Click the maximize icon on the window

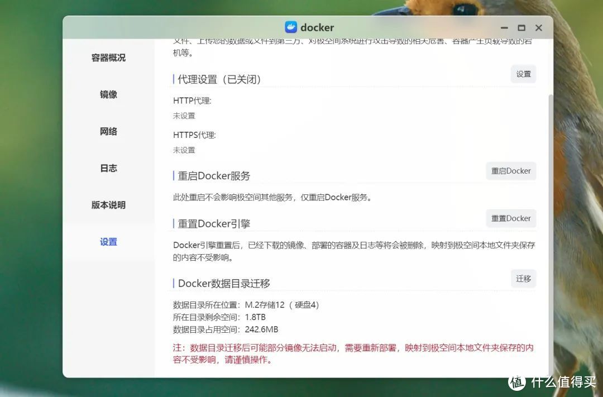[x=521, y=27]
